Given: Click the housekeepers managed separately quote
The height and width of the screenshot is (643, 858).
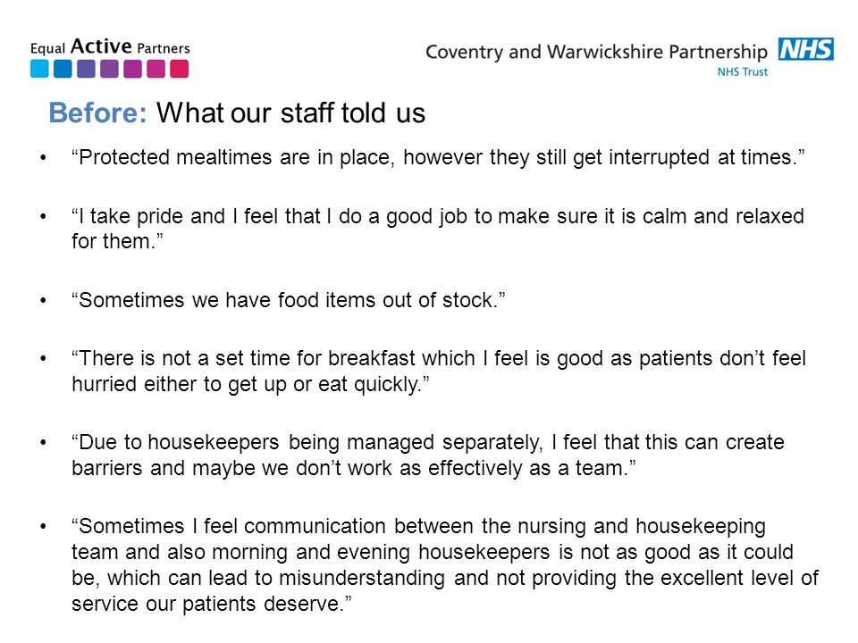Looking at the screenshot, I should [x=428, y=455].
